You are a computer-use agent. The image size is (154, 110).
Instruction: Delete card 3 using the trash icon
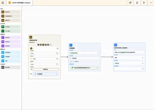click(57, 48)
